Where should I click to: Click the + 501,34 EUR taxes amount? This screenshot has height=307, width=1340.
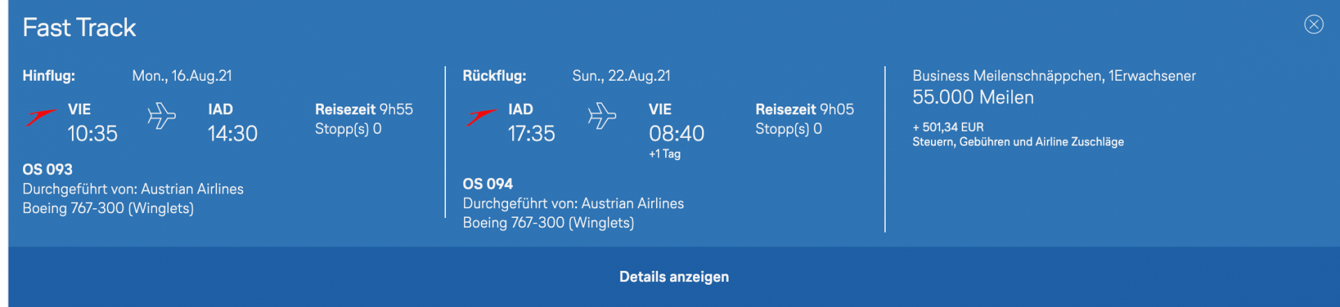pyautogui.click(x=948, y=127)
